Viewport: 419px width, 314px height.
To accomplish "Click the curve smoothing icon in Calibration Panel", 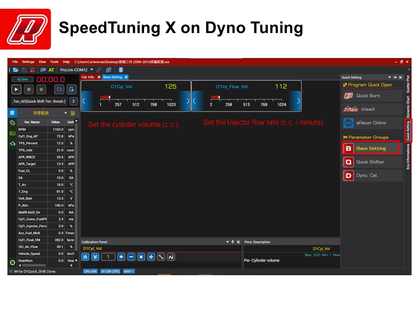I will [x=171, y=257].
